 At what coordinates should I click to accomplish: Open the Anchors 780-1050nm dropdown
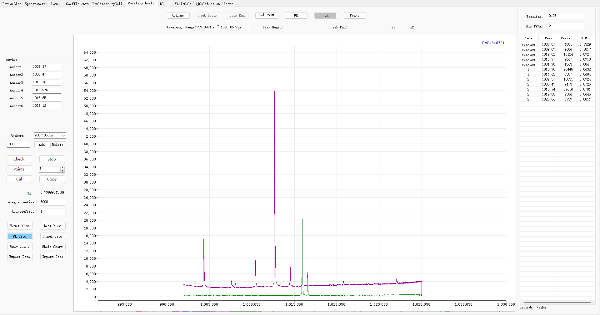coord(50,135)
